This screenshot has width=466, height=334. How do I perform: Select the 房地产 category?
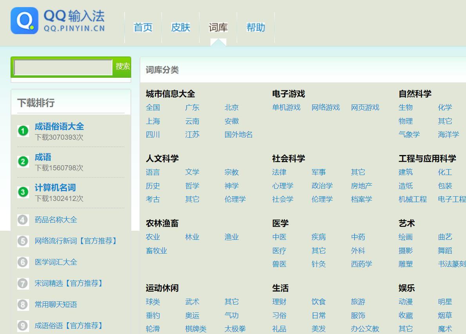362,186
